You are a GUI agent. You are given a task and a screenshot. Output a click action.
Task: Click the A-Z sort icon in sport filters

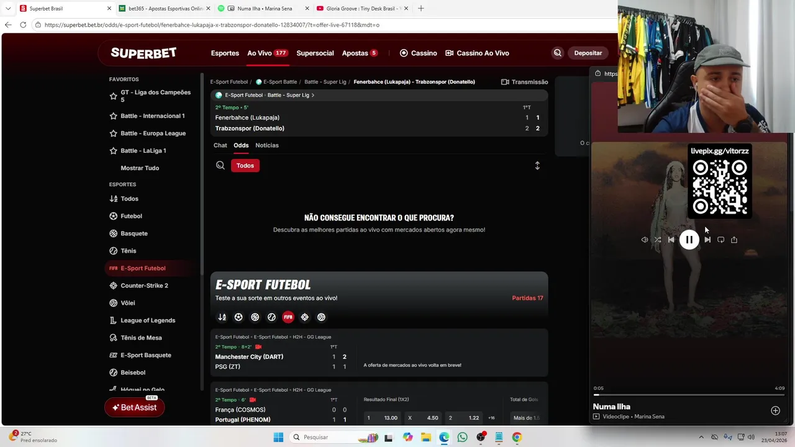pos(222,317)
